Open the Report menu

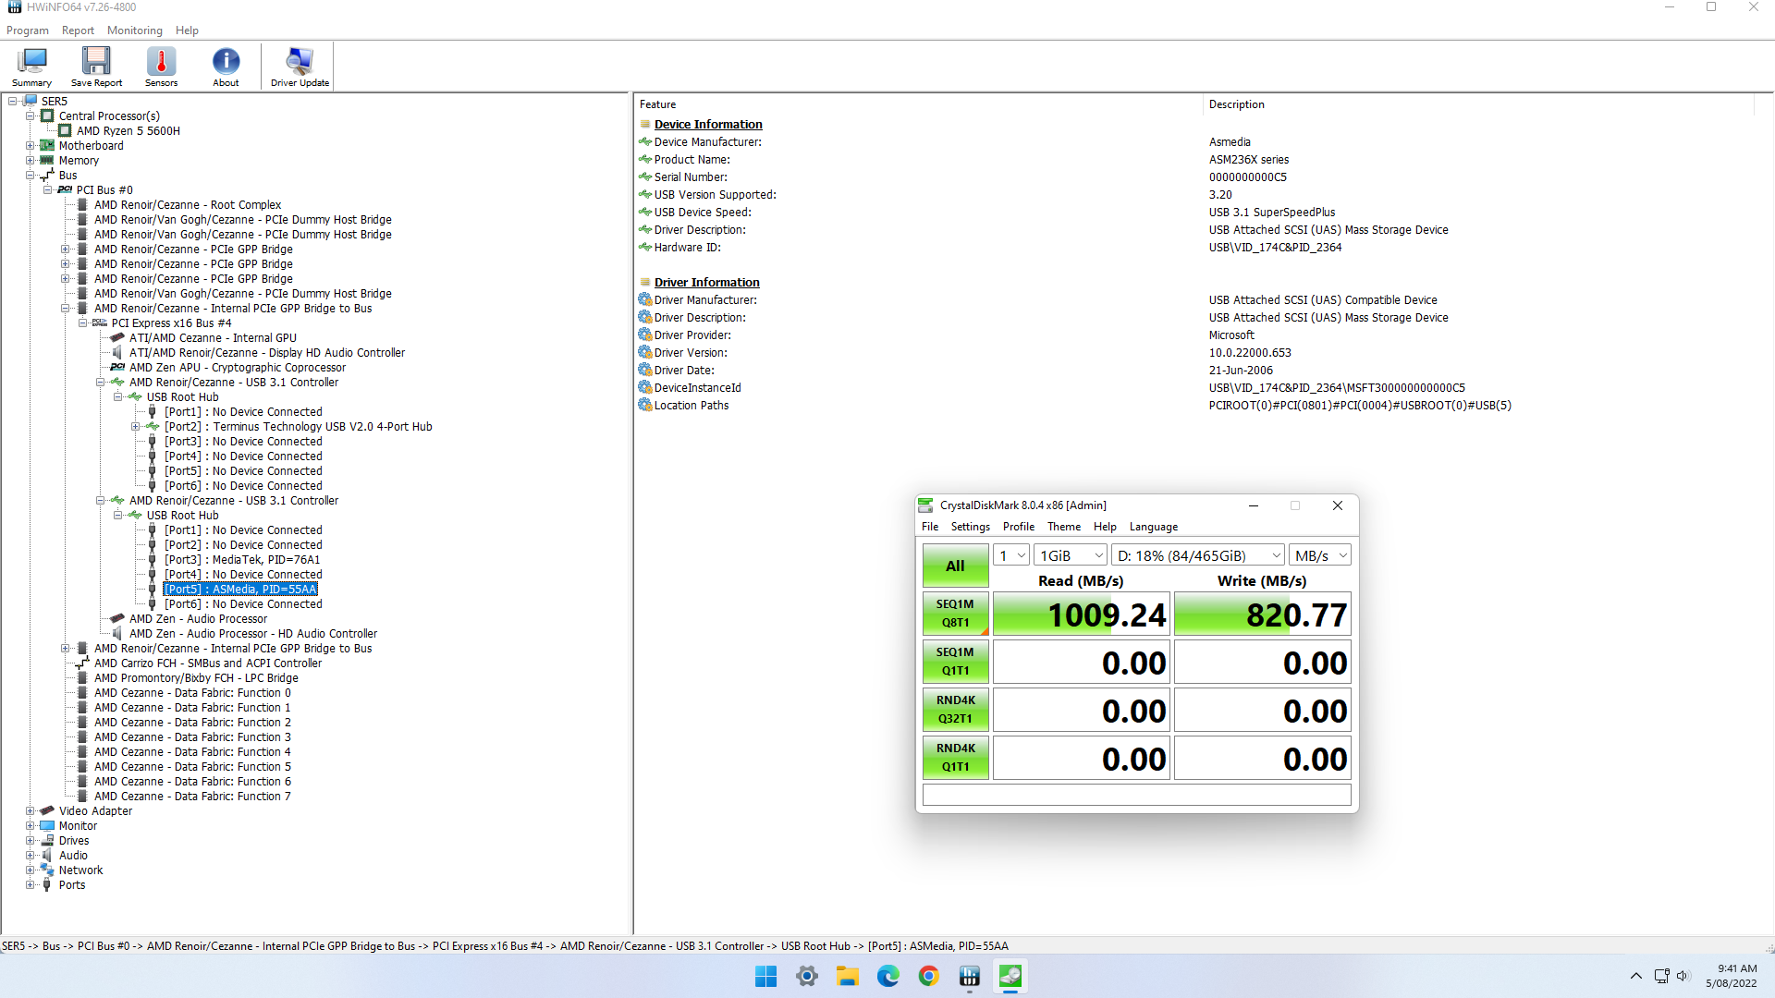point(78,30)
